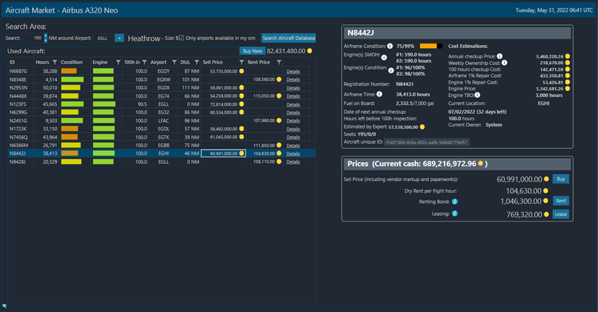Open Details link for N9428J
This screenshot has width=598, height=312.
coord(293,162)
